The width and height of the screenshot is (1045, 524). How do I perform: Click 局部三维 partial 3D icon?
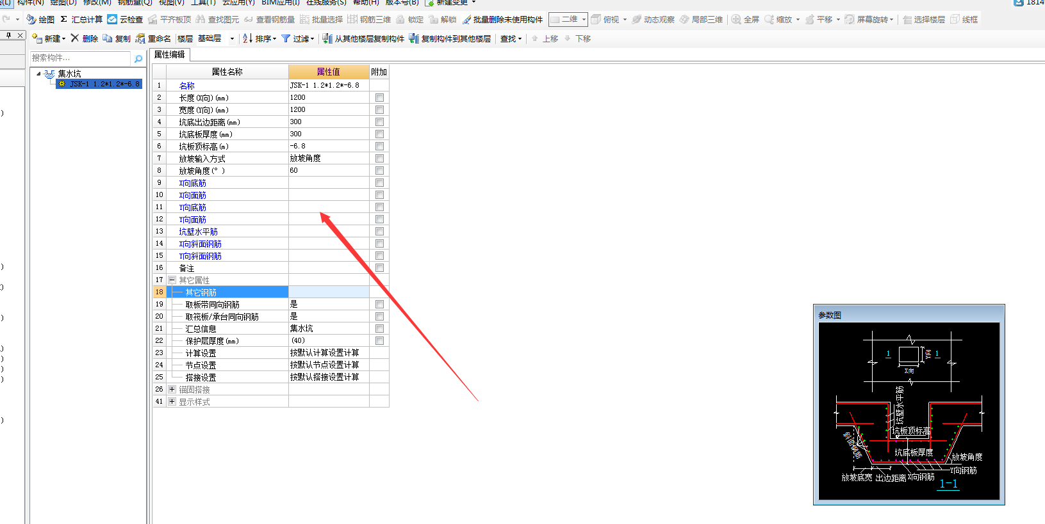pyautogui.click(x=684, y=20)
